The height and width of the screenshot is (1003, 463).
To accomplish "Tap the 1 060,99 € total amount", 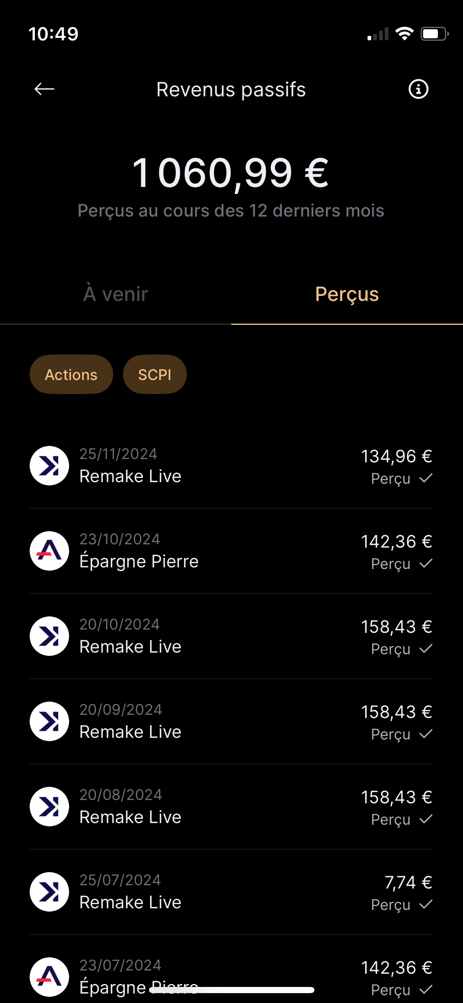I will click(x=230, y=173).
